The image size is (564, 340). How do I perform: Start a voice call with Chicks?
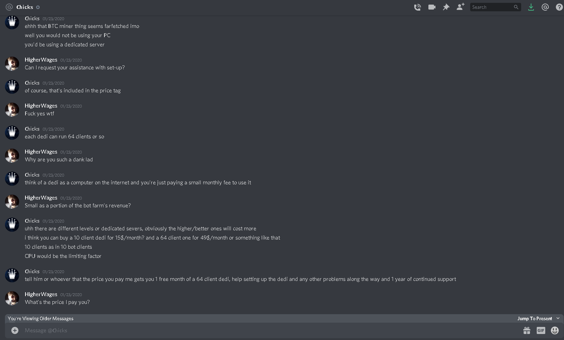(x=417, y=7)
